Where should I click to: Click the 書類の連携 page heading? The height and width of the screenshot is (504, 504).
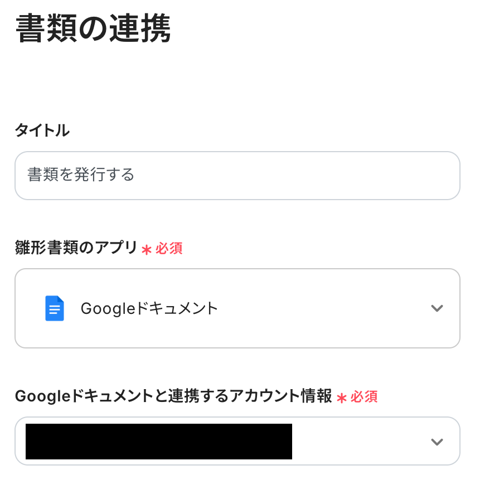click(x=94, y=25)
